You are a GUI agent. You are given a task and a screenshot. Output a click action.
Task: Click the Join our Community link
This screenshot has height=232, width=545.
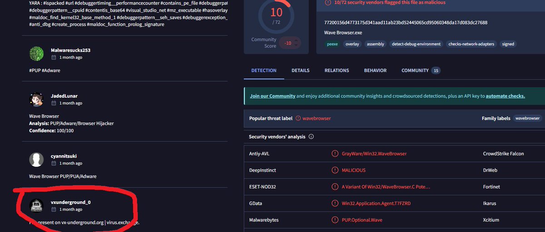[x=272, y=96]
